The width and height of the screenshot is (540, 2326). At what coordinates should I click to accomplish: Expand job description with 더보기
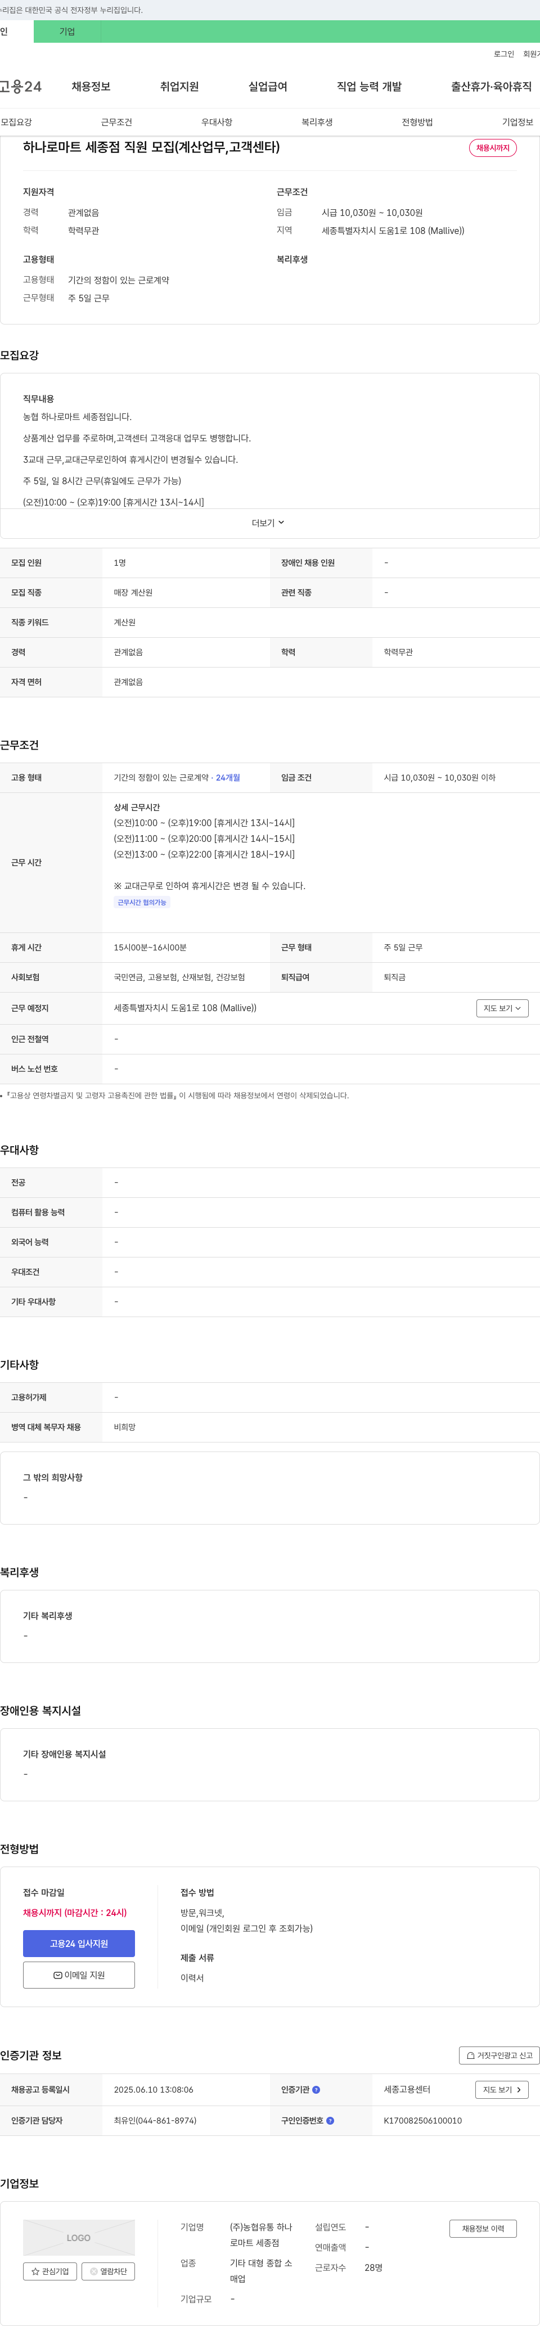click(x=268, y=523)
